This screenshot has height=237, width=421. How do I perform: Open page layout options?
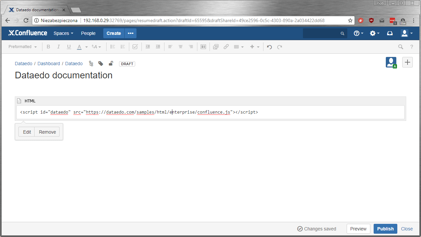[x=203, y=47]
